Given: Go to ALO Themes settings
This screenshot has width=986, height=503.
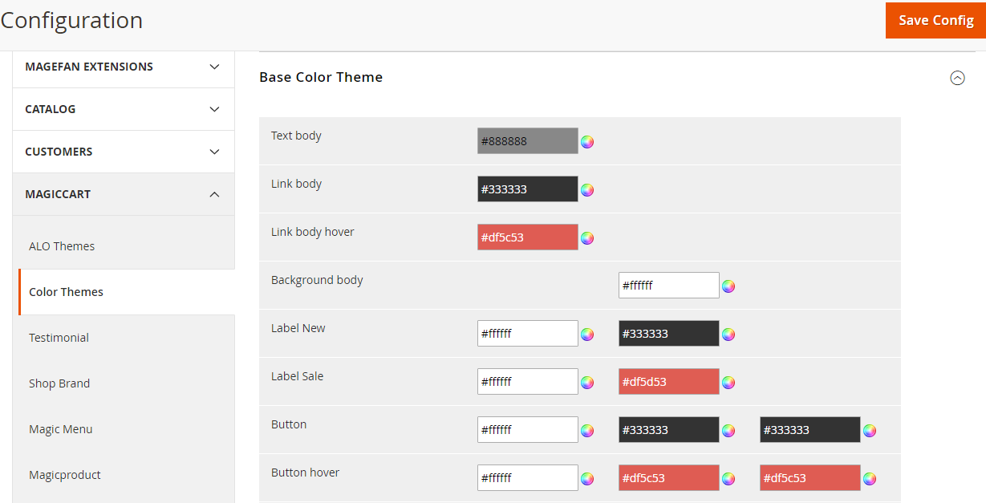Looking at the screenshot, I should 62,245.
